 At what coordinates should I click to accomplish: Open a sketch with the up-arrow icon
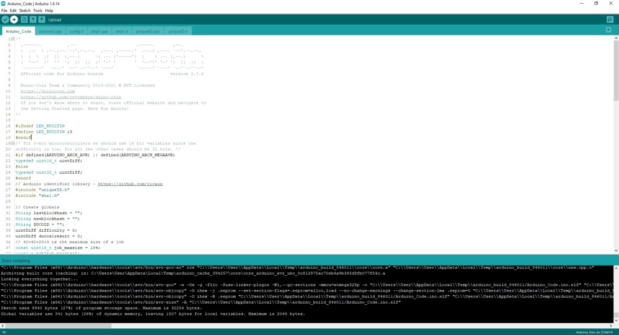pyautogui.click(x=33, y=19)
